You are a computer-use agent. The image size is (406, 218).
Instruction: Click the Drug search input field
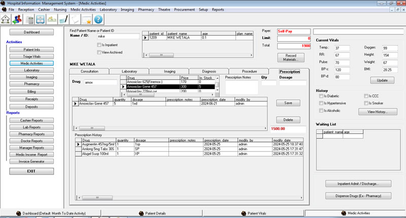[100, 82]
